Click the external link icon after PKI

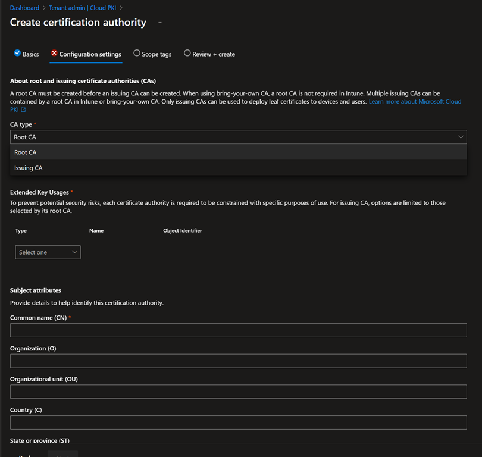pyautogui.click(x=24, y=109)
